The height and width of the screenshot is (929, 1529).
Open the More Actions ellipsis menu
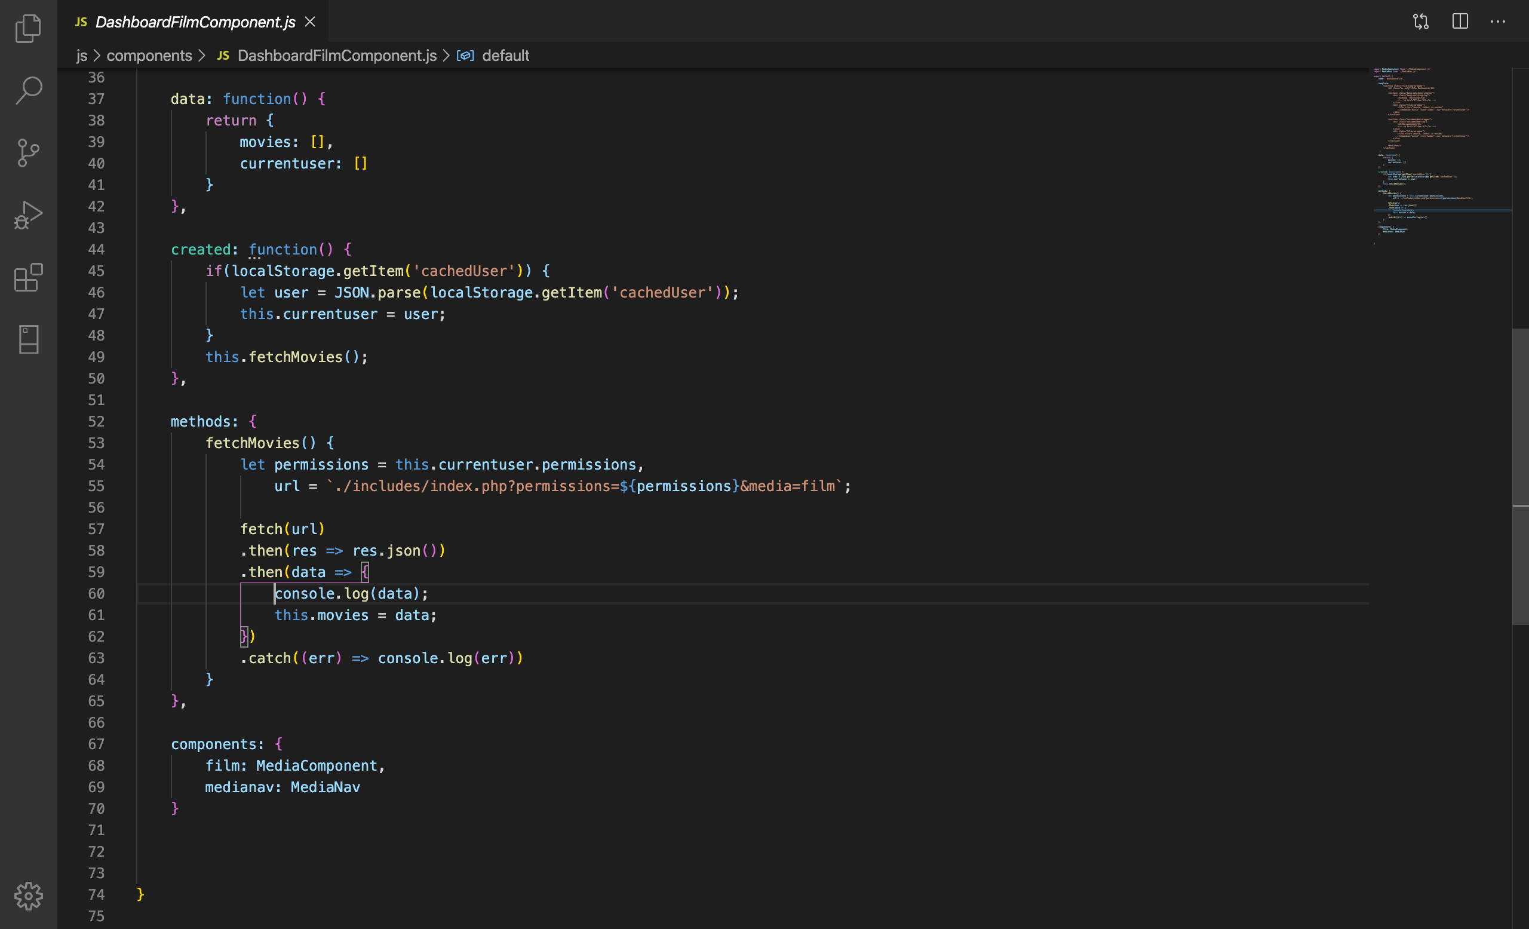[x=1499, y=21]
